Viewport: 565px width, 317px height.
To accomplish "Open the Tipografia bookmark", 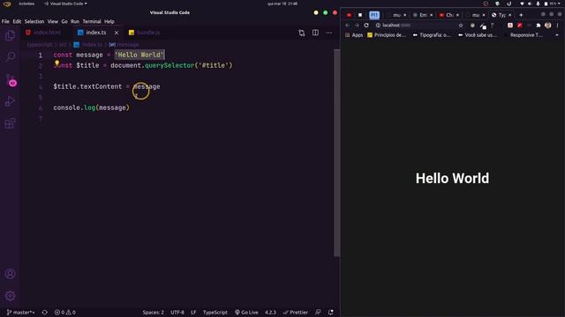I will point(432,35).
